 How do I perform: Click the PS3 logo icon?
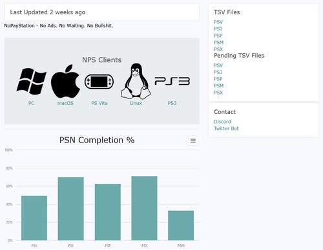172,81
